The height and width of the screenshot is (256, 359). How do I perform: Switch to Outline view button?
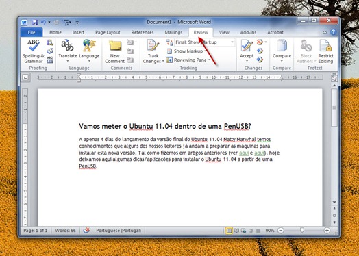click(251, 231)
